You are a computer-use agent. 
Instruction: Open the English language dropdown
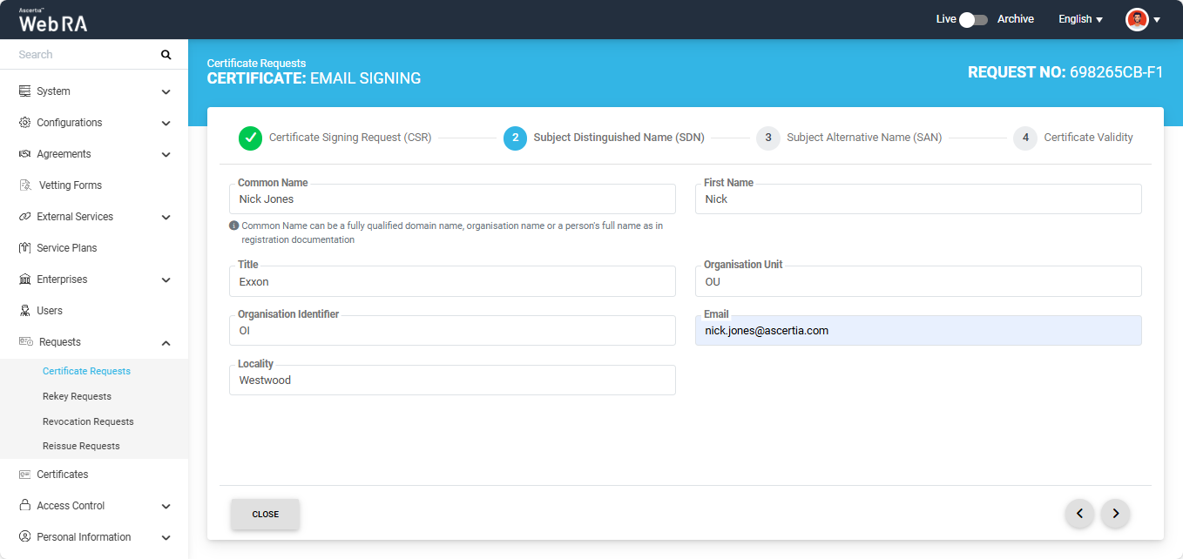click(1080, 19)
